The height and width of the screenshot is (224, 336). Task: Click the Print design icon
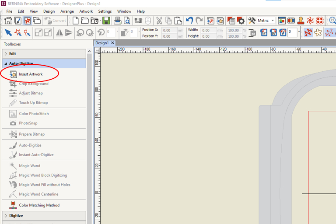coord(117,21)
